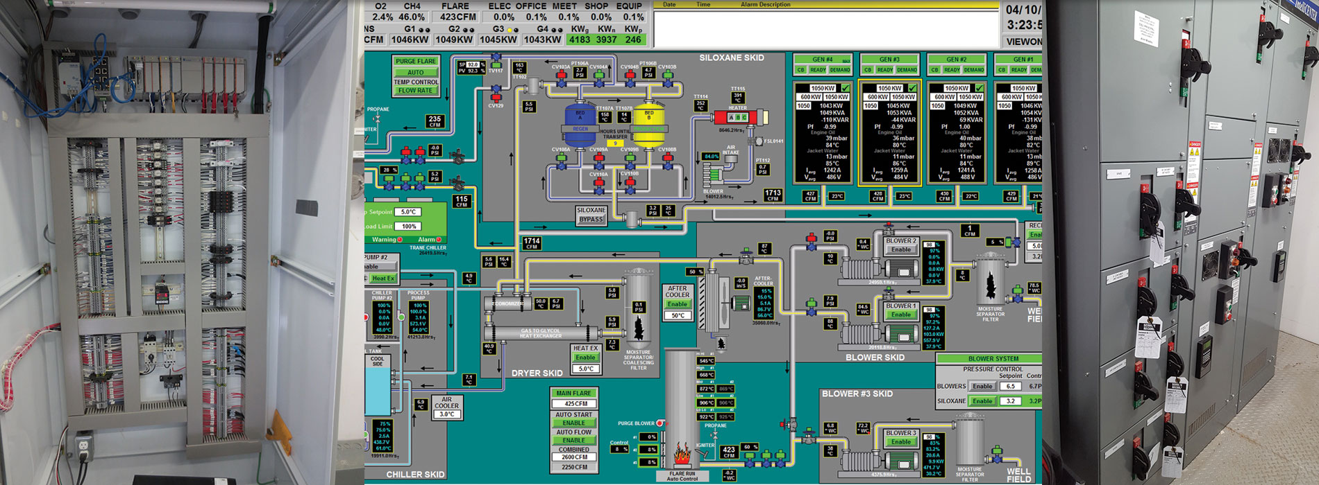Toggle the After Cooler Enable button
The image size is (1319, 485).
678,304
